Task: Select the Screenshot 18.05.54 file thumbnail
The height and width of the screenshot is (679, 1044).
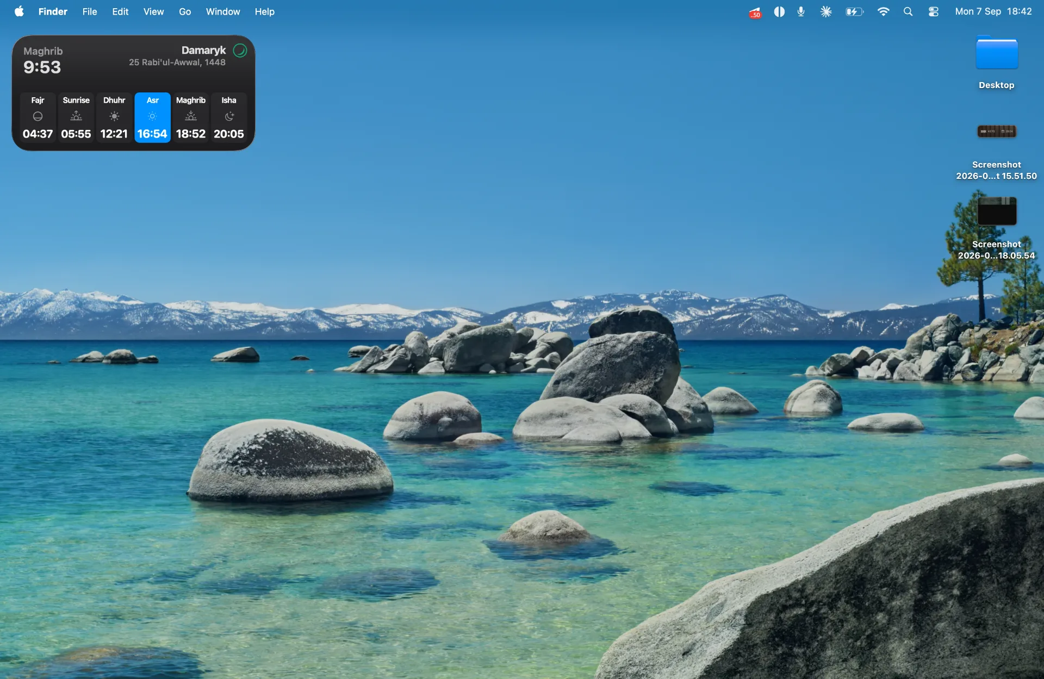Action: click(997, 211)
